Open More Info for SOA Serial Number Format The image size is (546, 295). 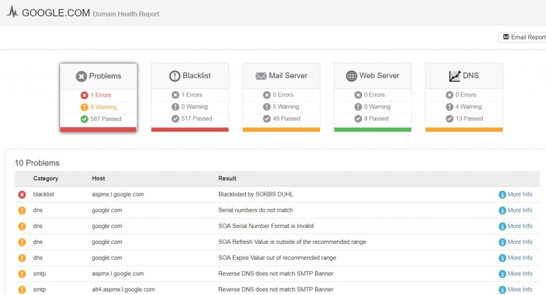(516, 226)
